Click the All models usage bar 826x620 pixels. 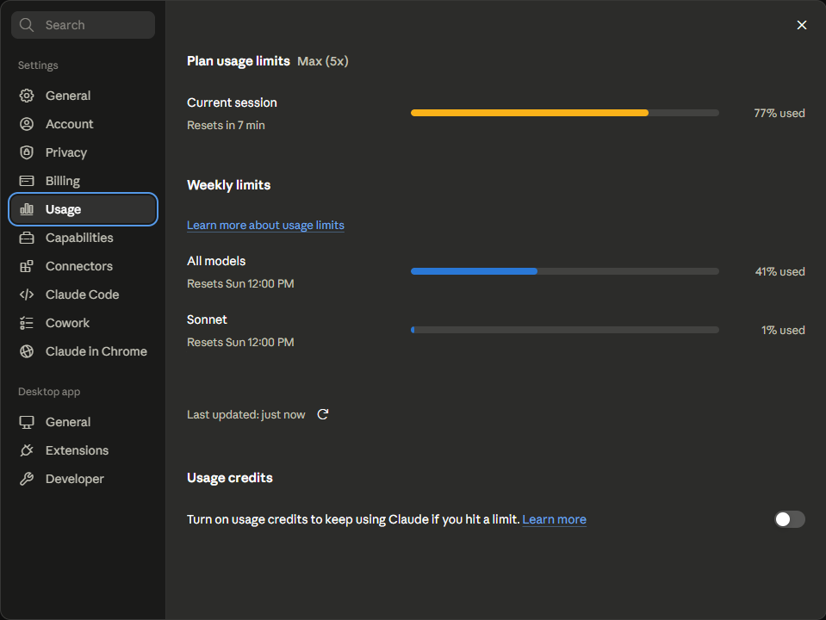coord(565,271)
